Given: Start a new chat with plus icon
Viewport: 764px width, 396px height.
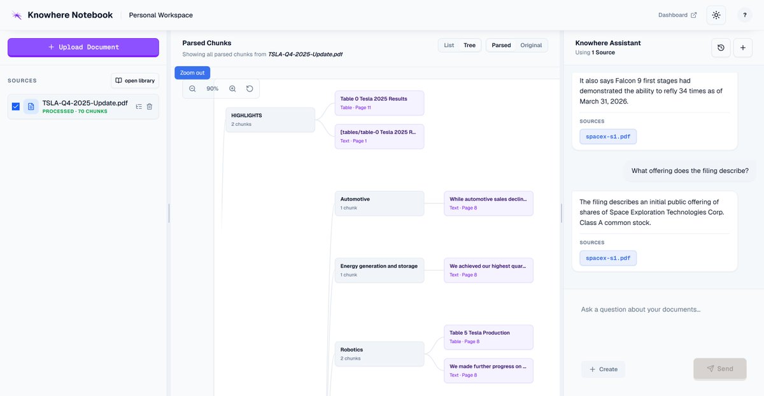Looking at the screenshot, I should click(743, 48).
